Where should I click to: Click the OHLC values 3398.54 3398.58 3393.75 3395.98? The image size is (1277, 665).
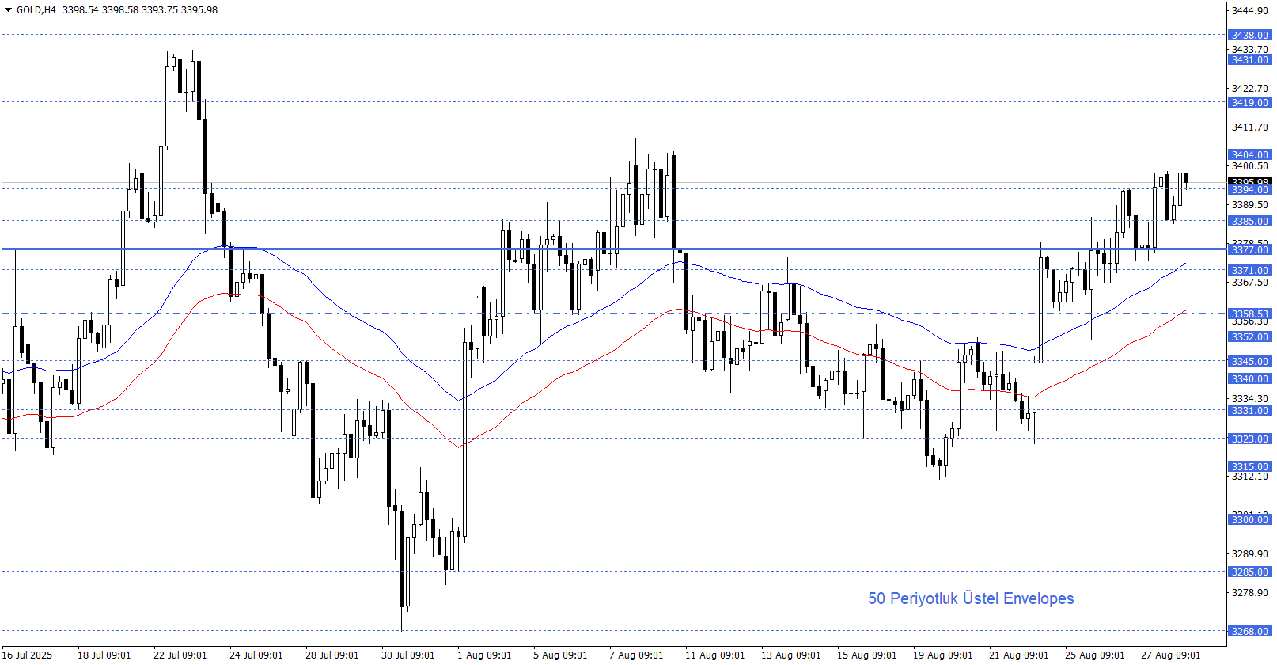(x=140, y=10)
